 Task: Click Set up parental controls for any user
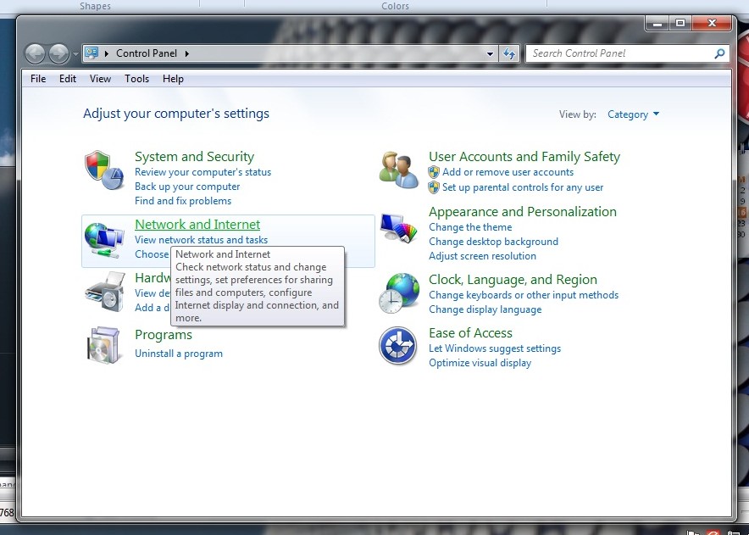tap(523, 187)
